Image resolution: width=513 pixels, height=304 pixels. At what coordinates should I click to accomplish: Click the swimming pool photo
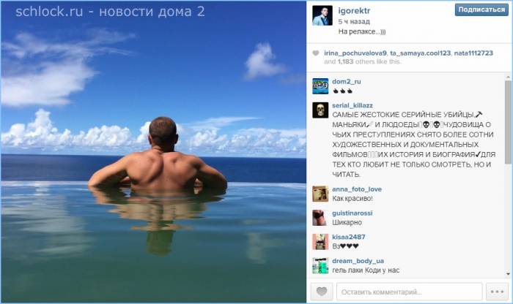point(153,152)
